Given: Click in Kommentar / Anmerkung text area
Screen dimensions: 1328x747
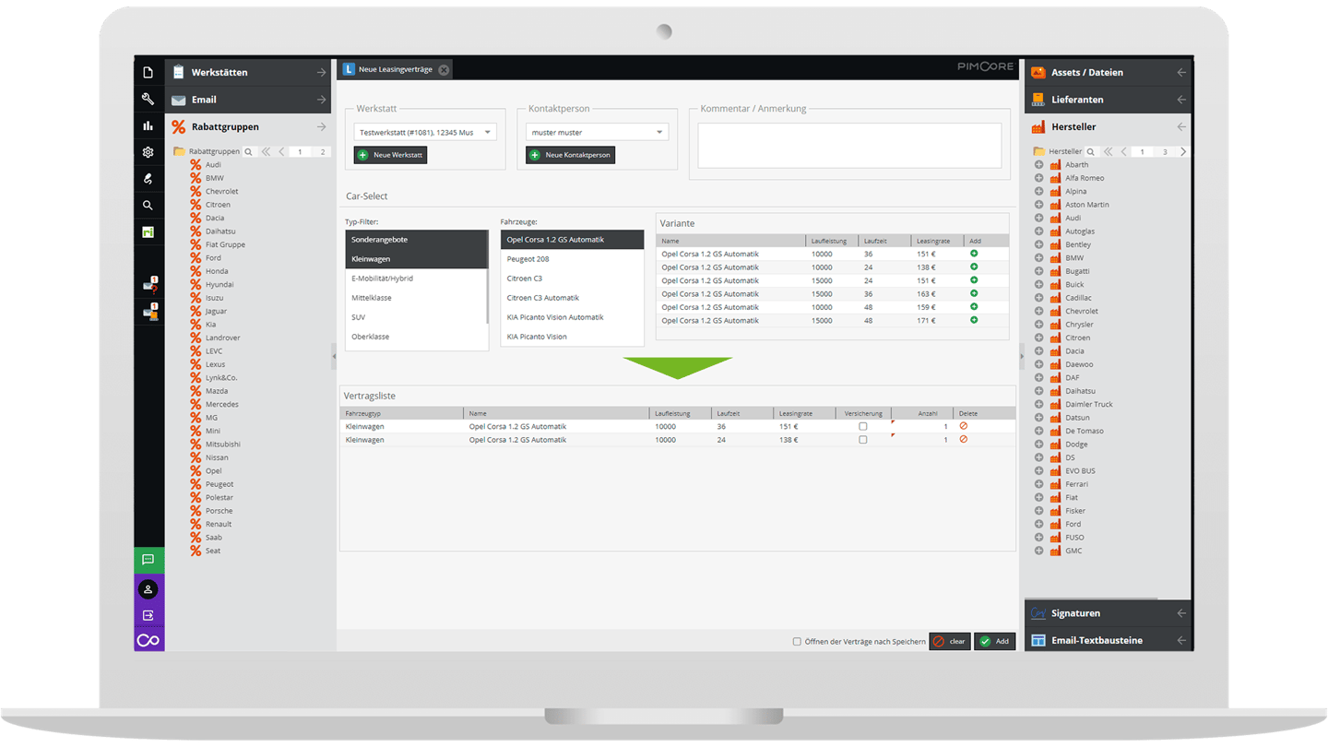Looking at the screenshot, I should pyautogui.click(x=849, y=146).
